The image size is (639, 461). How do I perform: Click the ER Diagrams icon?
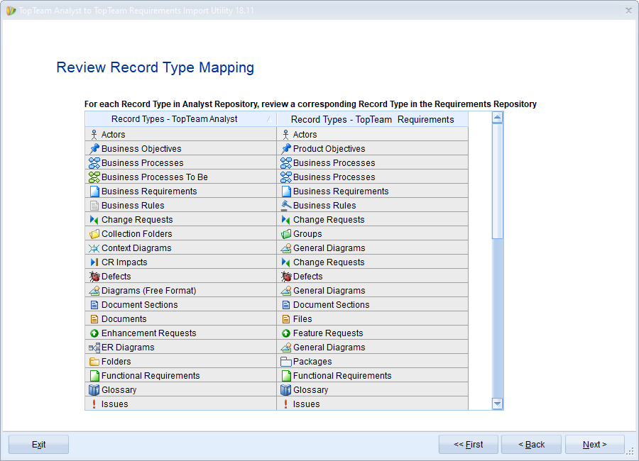(94, 348)
